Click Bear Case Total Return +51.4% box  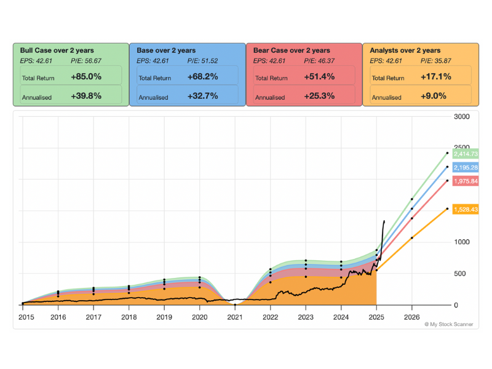(x=303, y=77)
